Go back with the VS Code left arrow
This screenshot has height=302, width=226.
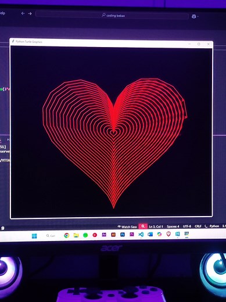pos(23,13)
